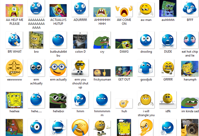
Task: Click the 'erm achtually' blue glasses emoji
Action: coord(36,68)
